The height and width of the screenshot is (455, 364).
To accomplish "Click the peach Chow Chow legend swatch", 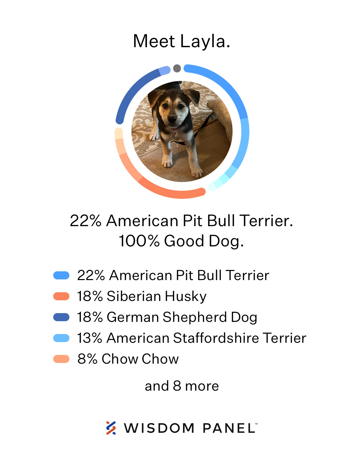I will point(61,359).
